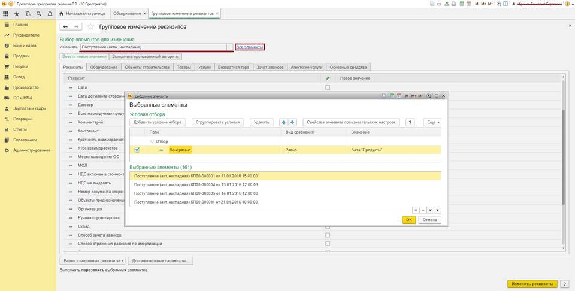Move filter condition down with blue arrow
The width and height of the screenshot is (575, 291).
click(293, 122)
